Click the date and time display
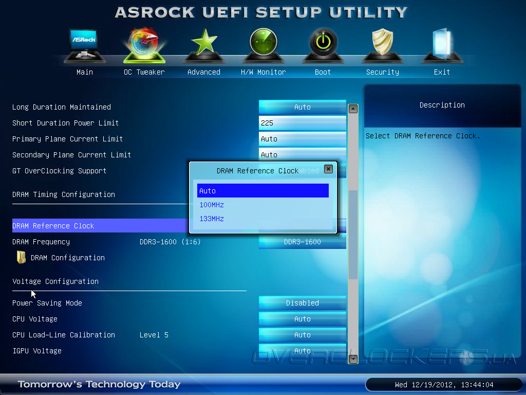Image resolution: width=526 pixels, height=395 pixels. (444, 385)
